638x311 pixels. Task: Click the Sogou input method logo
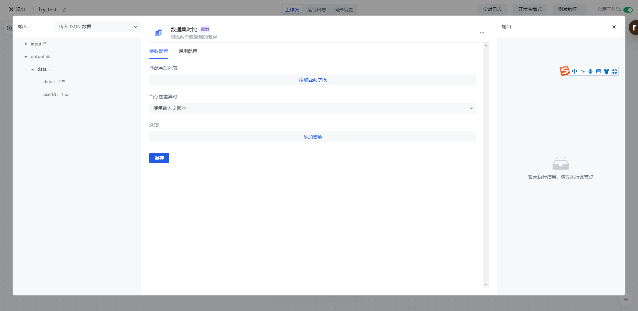tap(565, 71)
